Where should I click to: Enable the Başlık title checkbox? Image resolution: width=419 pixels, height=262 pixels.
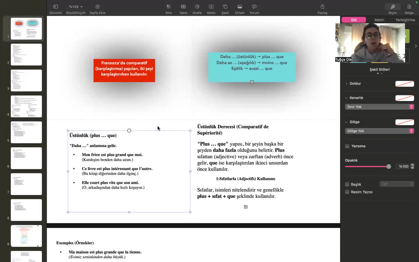click(347, 184)
